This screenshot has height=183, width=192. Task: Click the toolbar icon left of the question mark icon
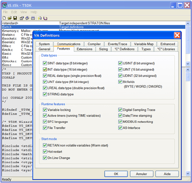point(33,18)
